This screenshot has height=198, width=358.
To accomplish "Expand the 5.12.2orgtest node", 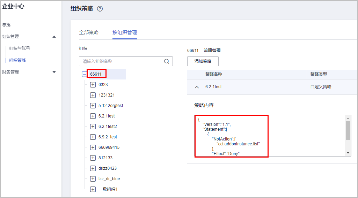I will tap(93, 106).
